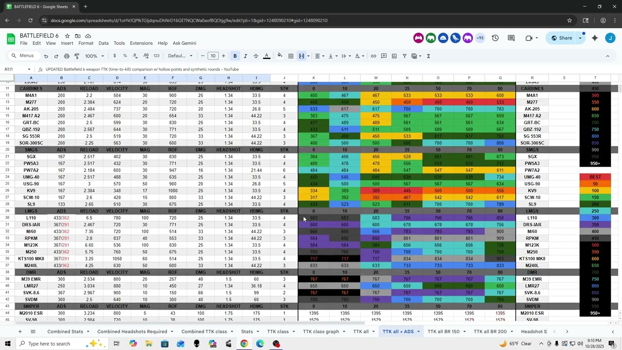This screenshot has height=350, width=622.
Task: Toggle Italic formatting
Action: [x=245, y=56]
